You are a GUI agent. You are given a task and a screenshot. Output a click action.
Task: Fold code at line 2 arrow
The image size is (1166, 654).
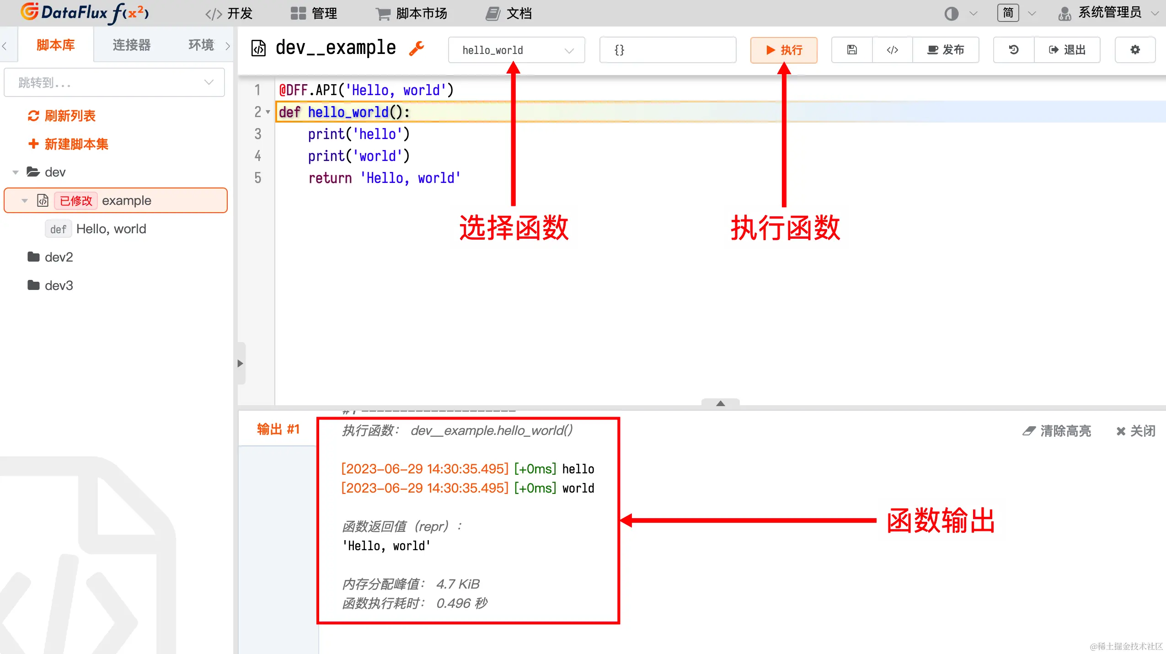tap(268, 112)
